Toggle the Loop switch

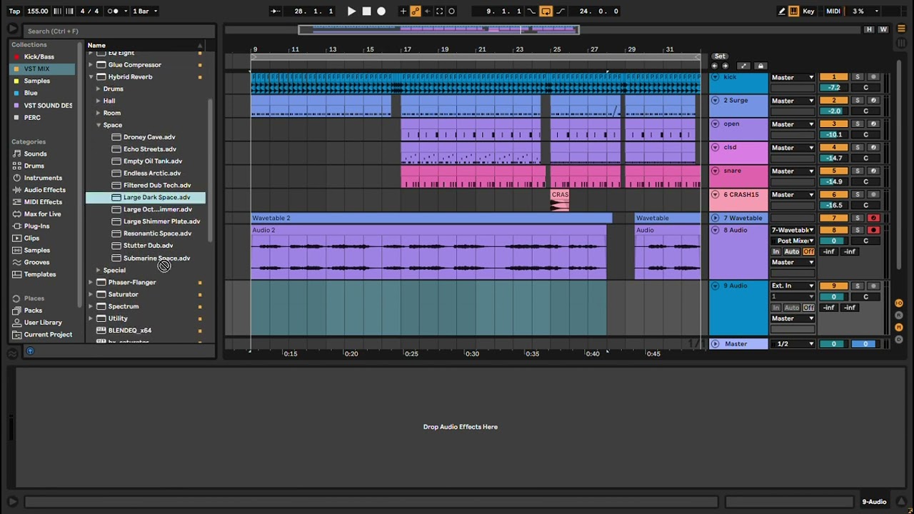tap(546, 11)
